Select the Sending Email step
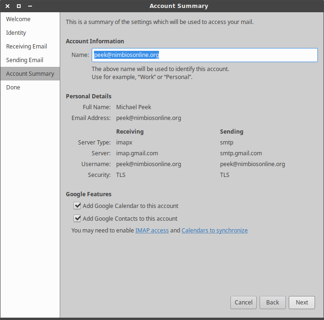324x320 pixels. click(x=24, y=60)
